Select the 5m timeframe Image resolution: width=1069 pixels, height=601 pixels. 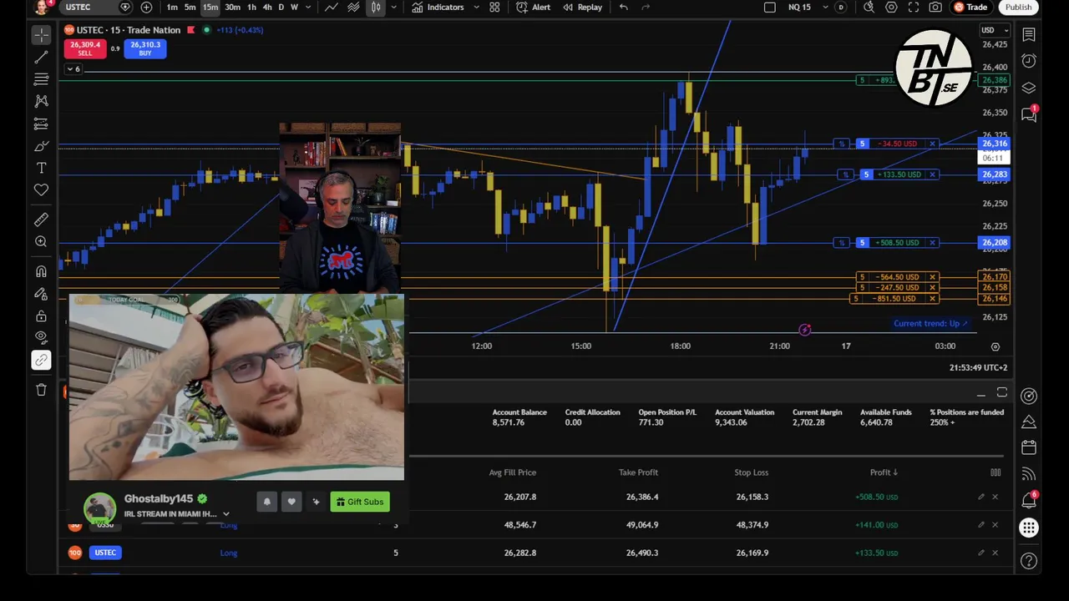[x=190, y=8]
